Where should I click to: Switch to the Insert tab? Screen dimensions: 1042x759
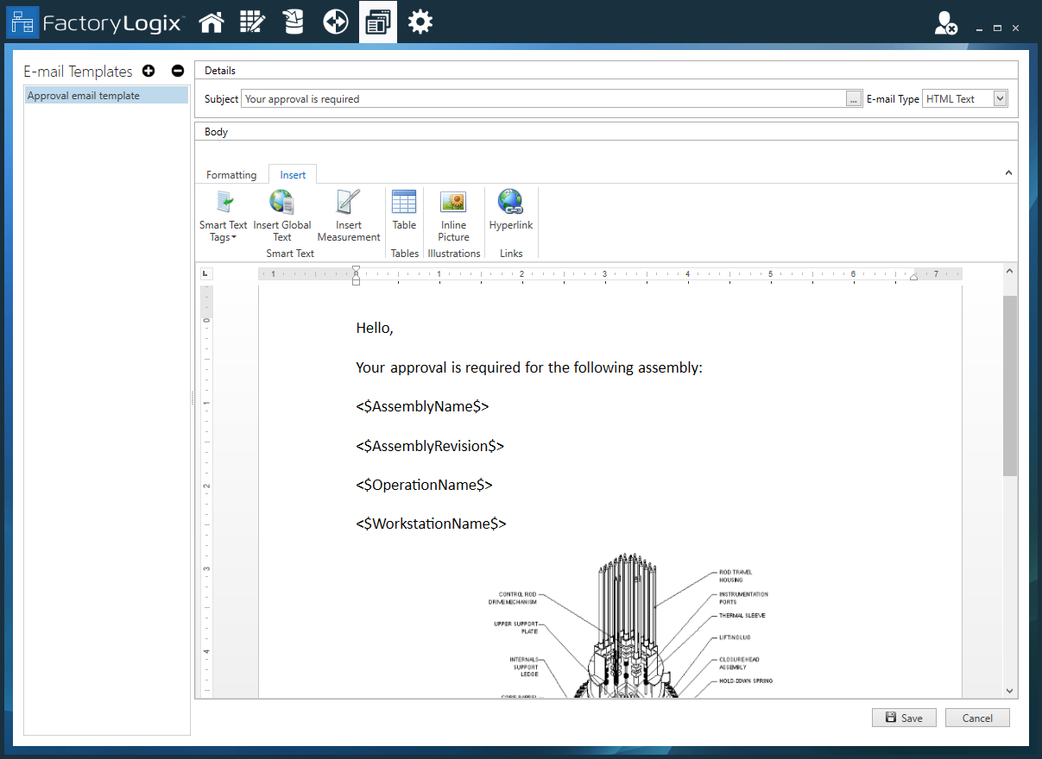tap(292, 173)
